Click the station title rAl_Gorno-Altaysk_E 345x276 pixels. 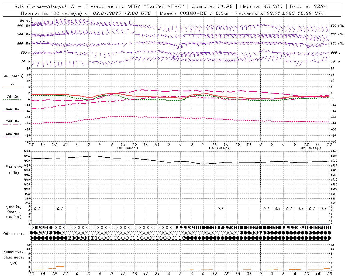click(45, 6)
